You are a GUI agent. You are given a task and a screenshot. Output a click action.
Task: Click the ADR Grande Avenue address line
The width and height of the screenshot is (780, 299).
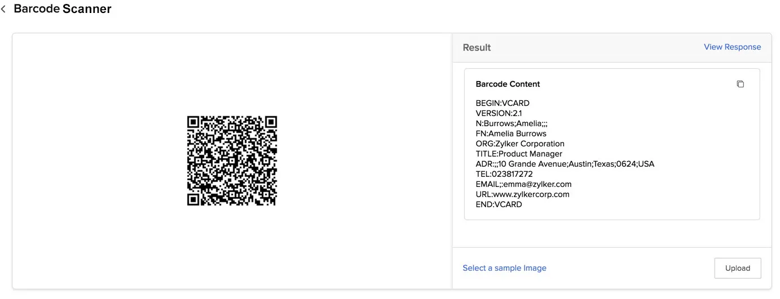tap(565, 164)
